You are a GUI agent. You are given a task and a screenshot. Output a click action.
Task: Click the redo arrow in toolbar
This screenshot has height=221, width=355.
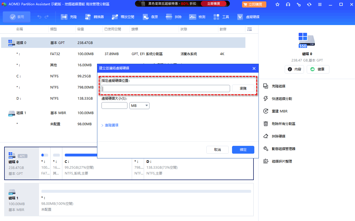pos(47,17)
